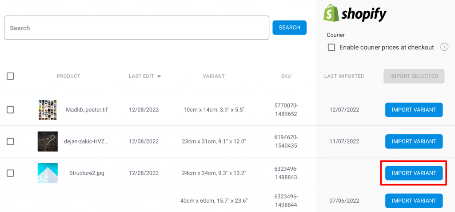The height and width of the screenshot is (212, 455).
Task: Import variant for Madlib_poster.tif
Action: click(x=414, y=110)
